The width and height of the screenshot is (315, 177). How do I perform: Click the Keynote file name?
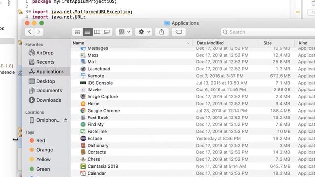tap(95, 76)
